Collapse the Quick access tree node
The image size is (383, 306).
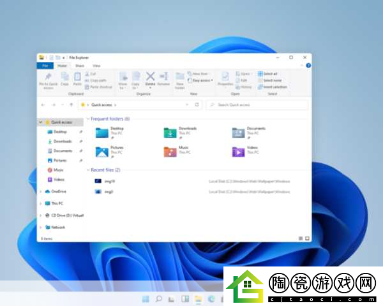41,122
